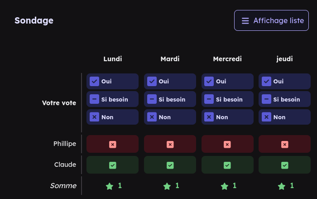Select Si besoin for Mardi
317x199 pixels.
(x=170, y=99)
